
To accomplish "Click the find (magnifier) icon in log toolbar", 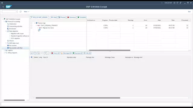I will (x=38, y=53).
